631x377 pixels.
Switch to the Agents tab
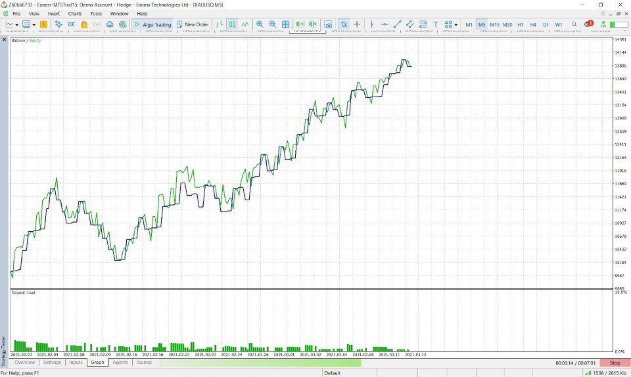(x=120, y=363)
